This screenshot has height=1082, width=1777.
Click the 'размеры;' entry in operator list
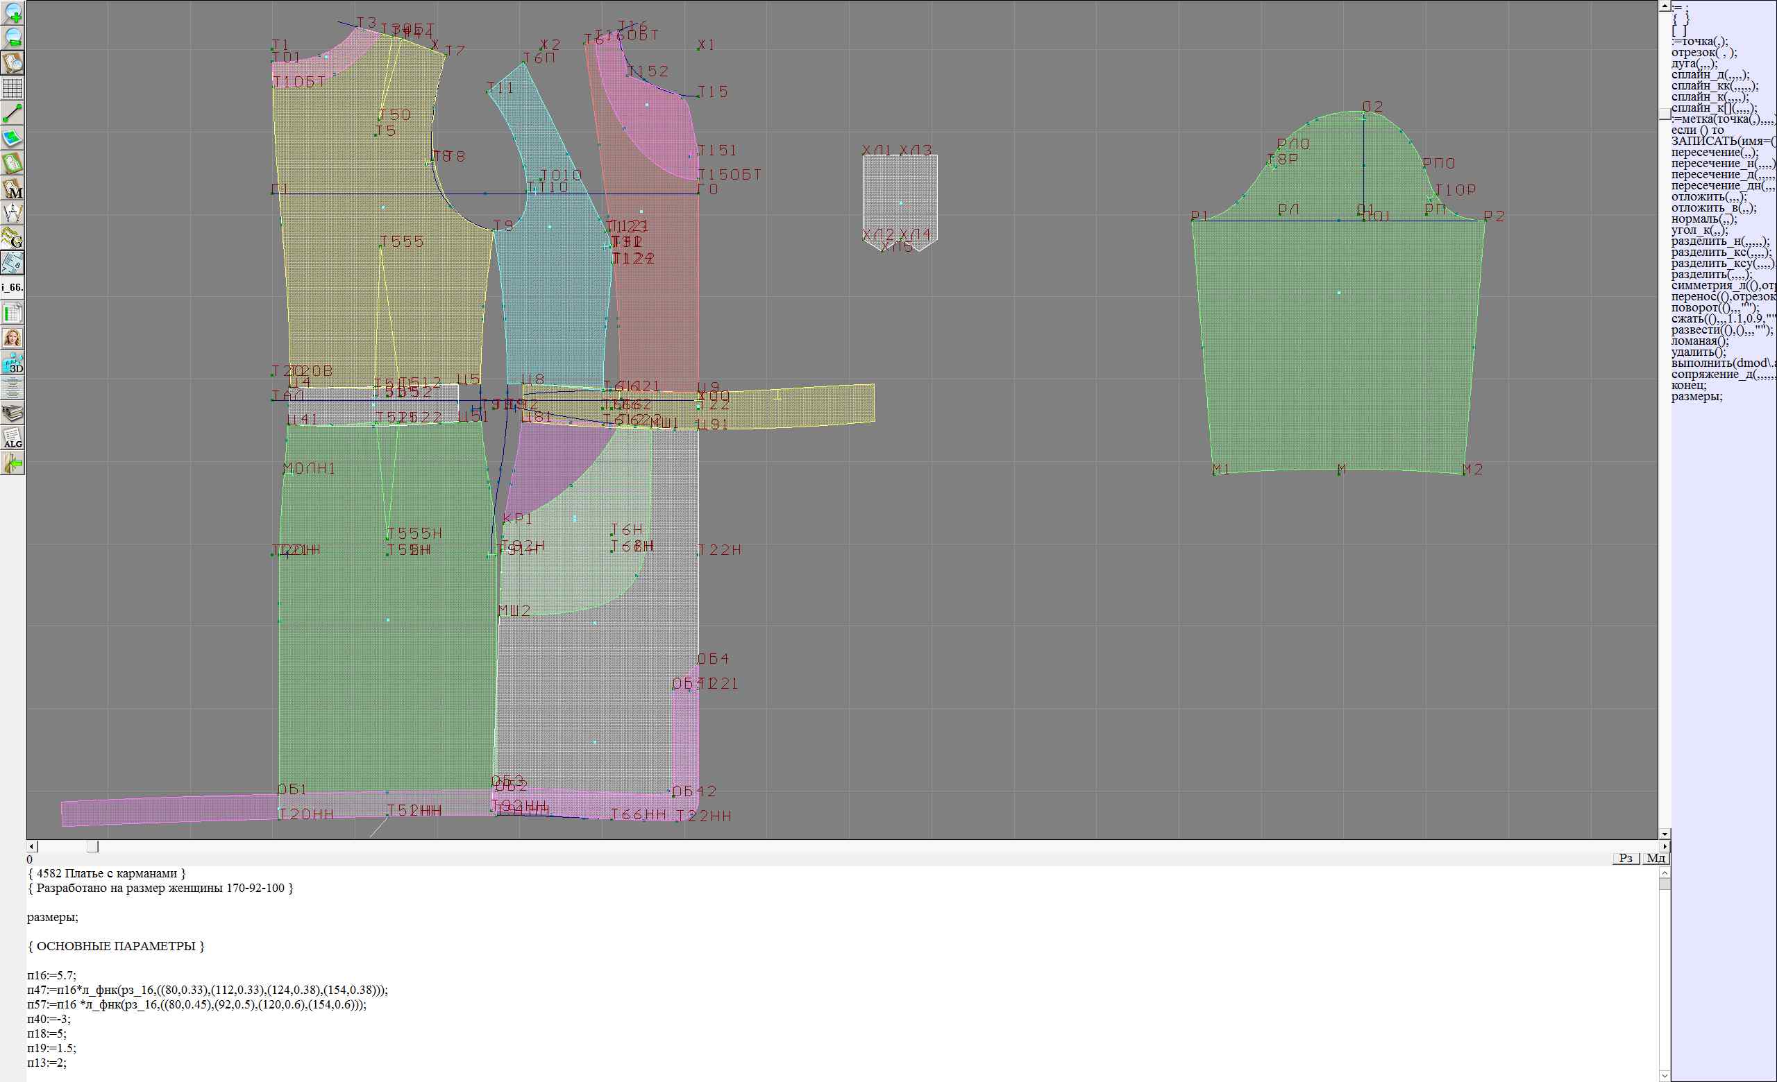point(1697,396)
